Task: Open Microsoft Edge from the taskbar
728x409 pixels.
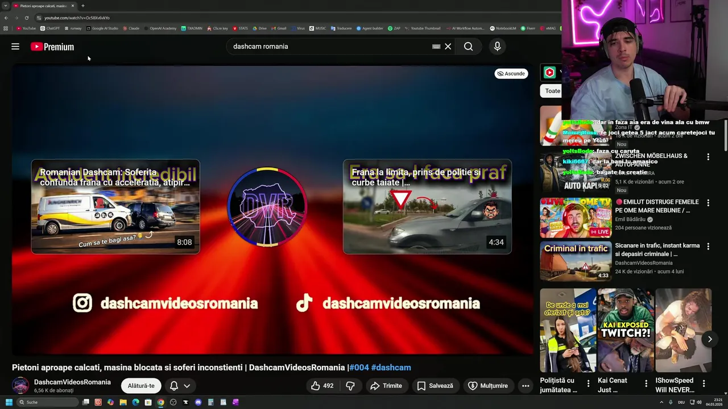Action: click(x=135, y=402)
